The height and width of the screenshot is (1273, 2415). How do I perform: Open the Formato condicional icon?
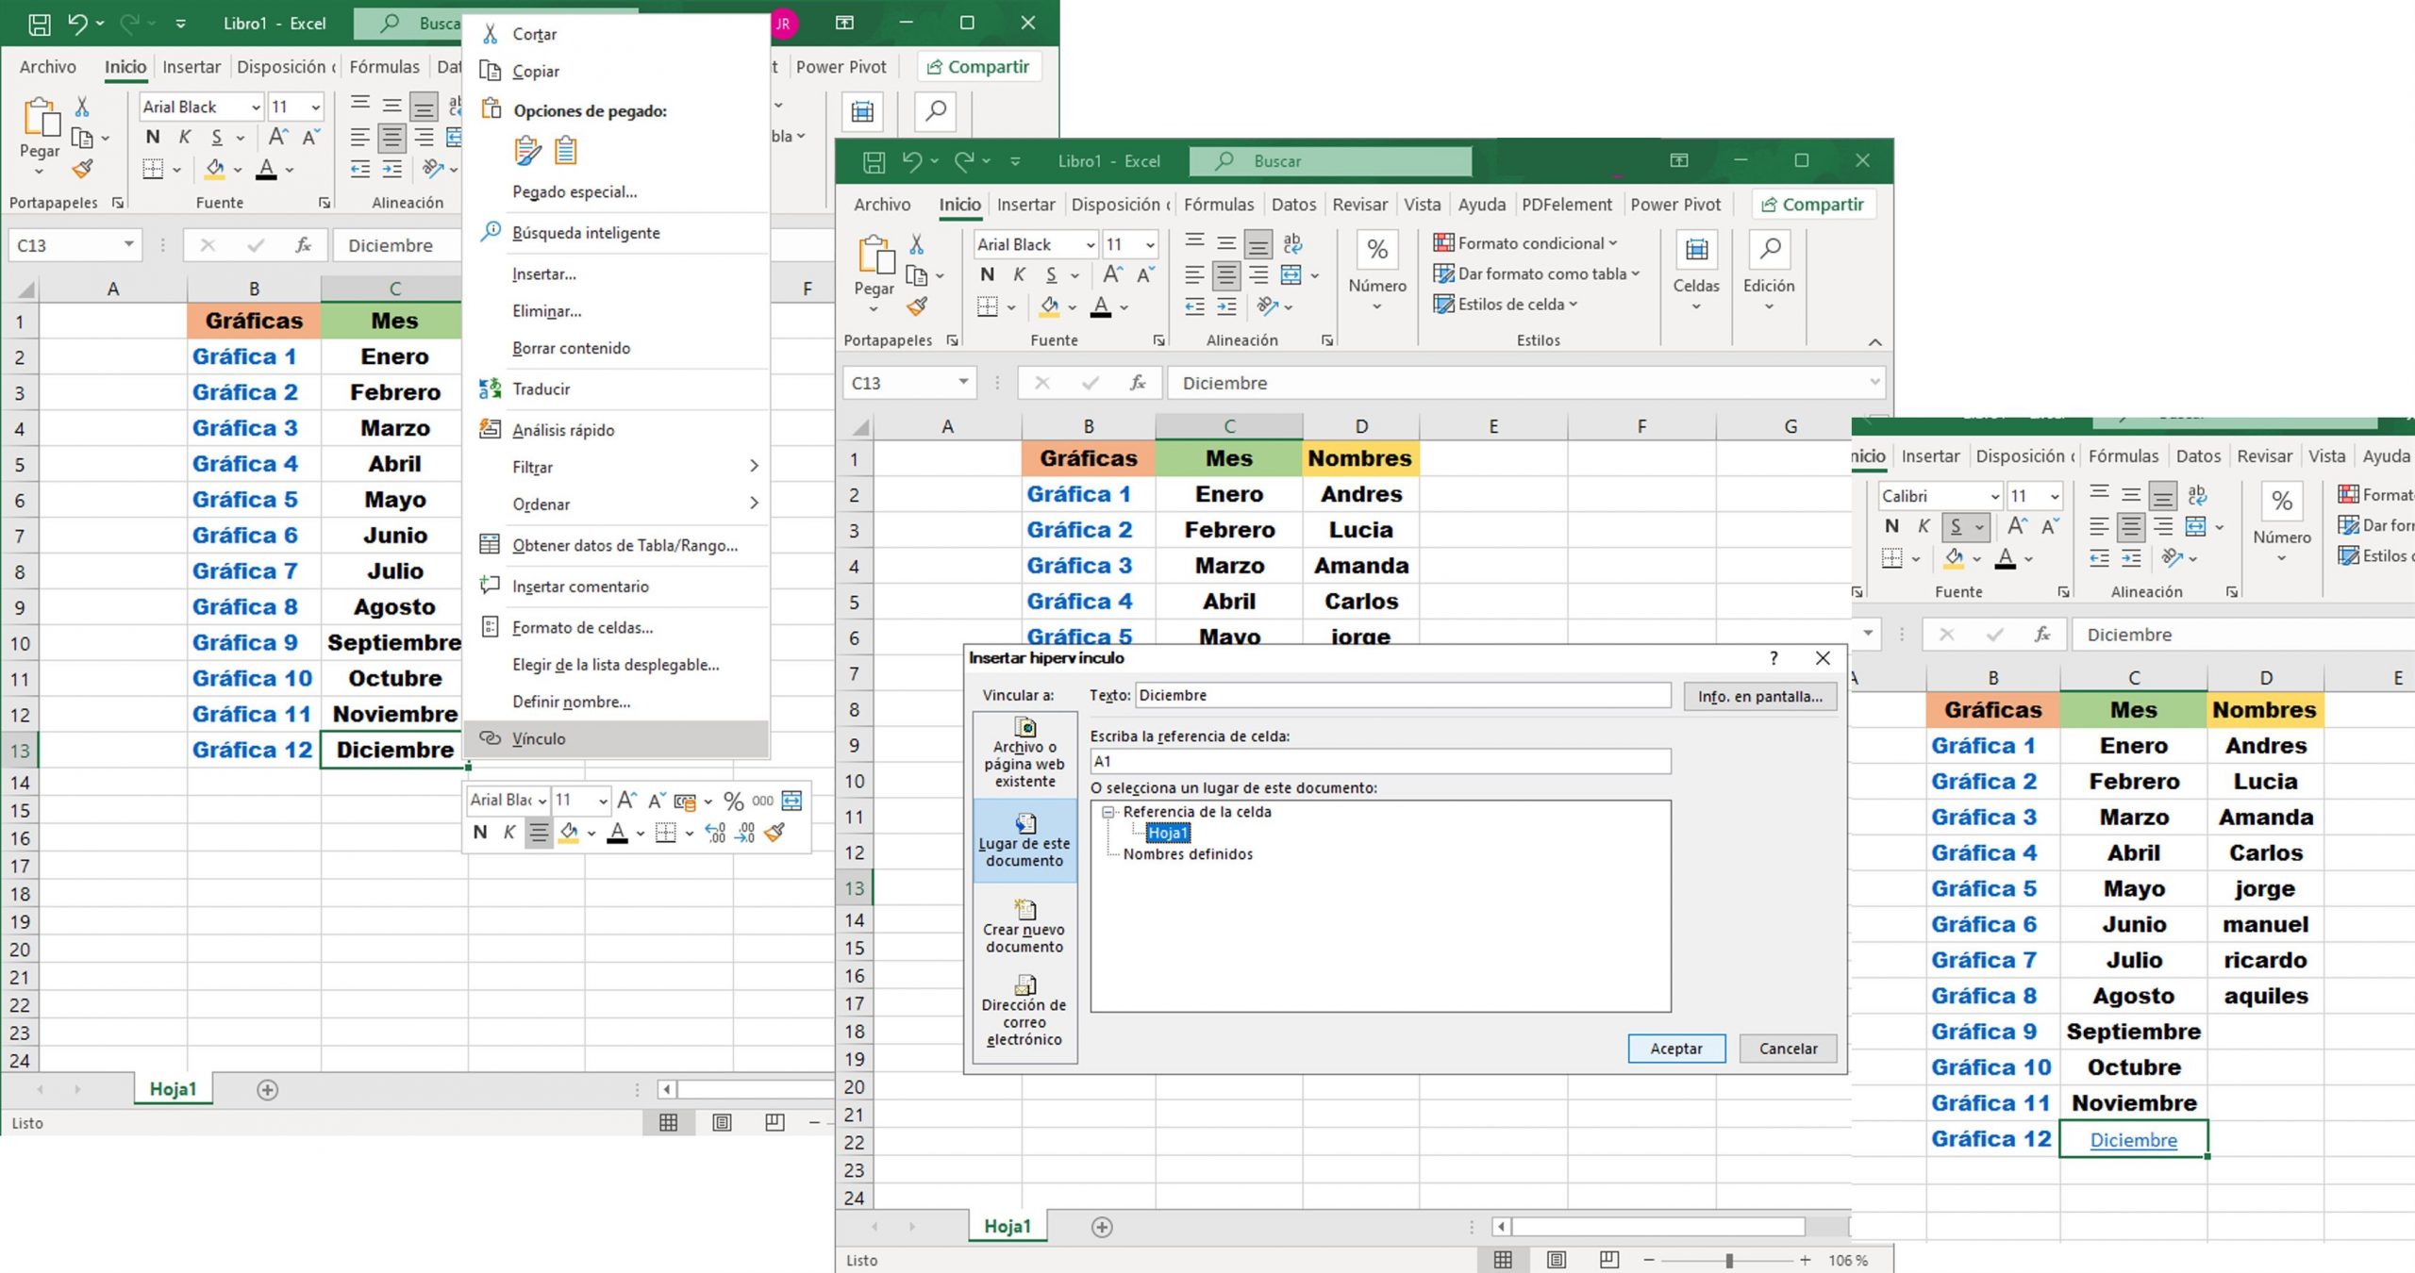pyautogui.click(x=1443, y=243)
